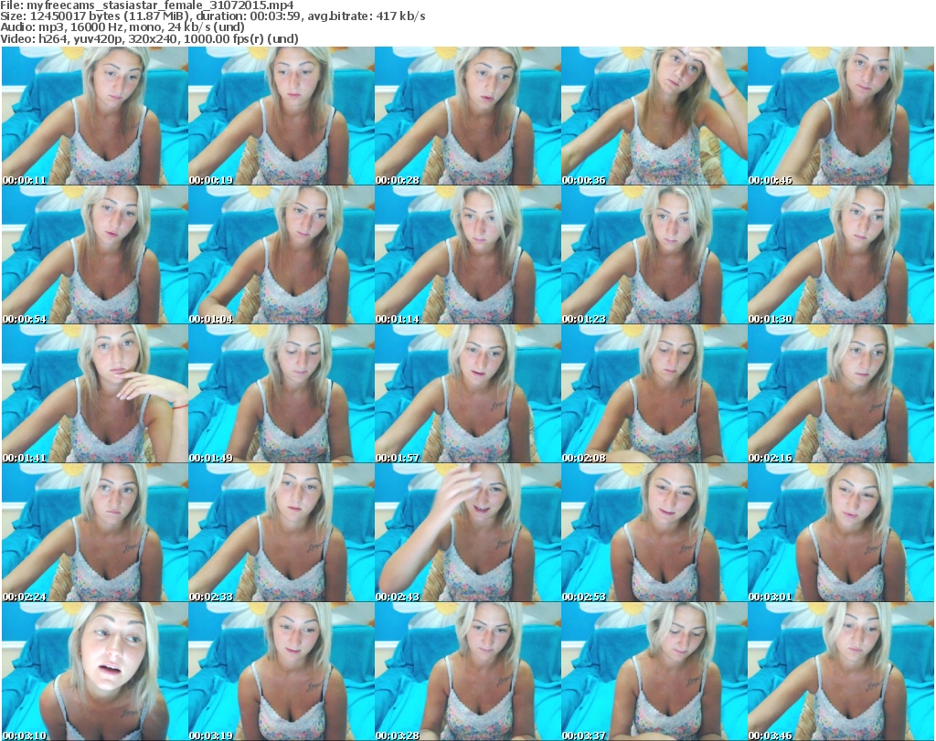Pick the frame timestamped 00:01:57
The width and height of the screenshot is (936, 741).
468,394
